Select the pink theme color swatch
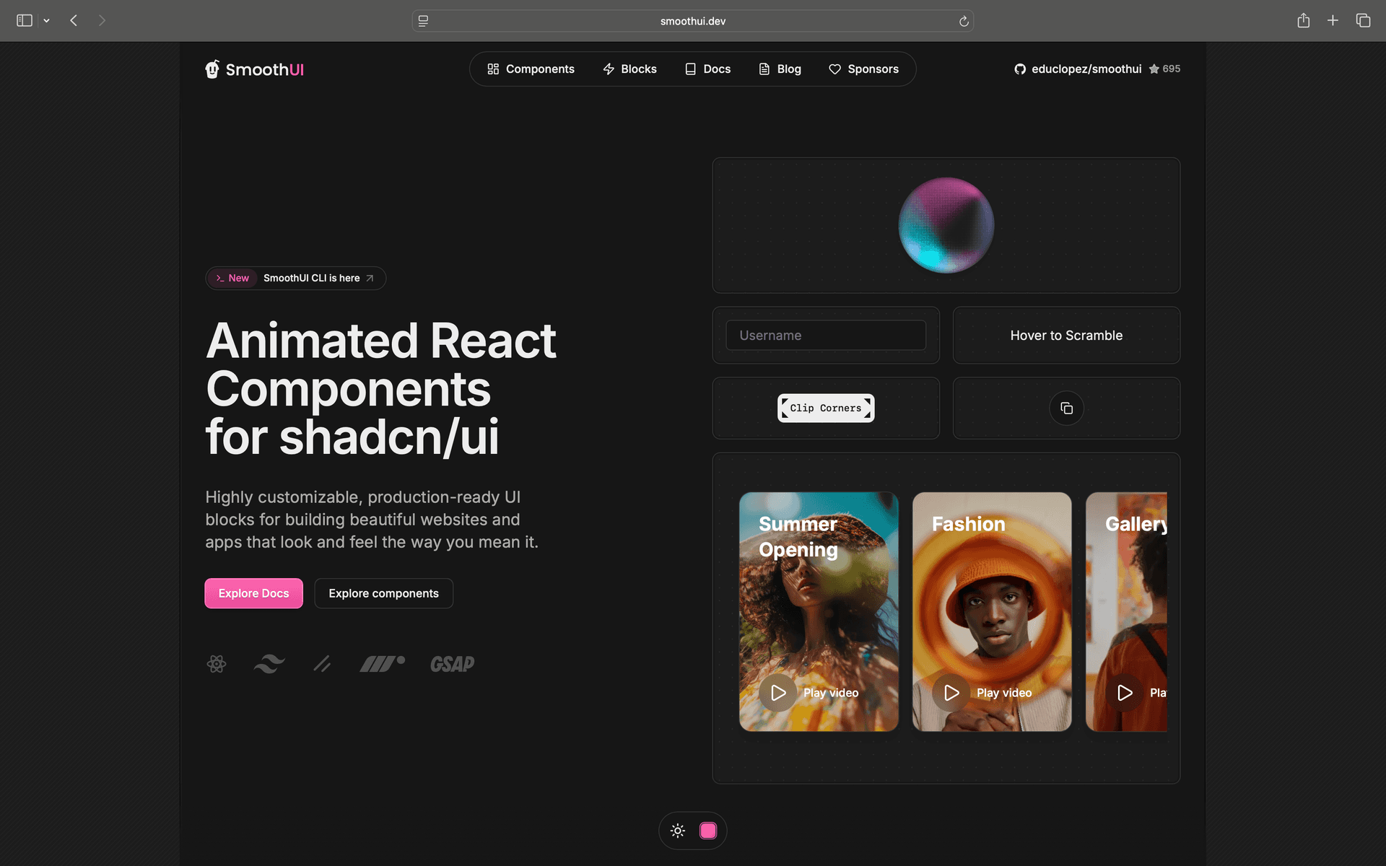This screenshot has width=1386, height=866. click(708, 831)
